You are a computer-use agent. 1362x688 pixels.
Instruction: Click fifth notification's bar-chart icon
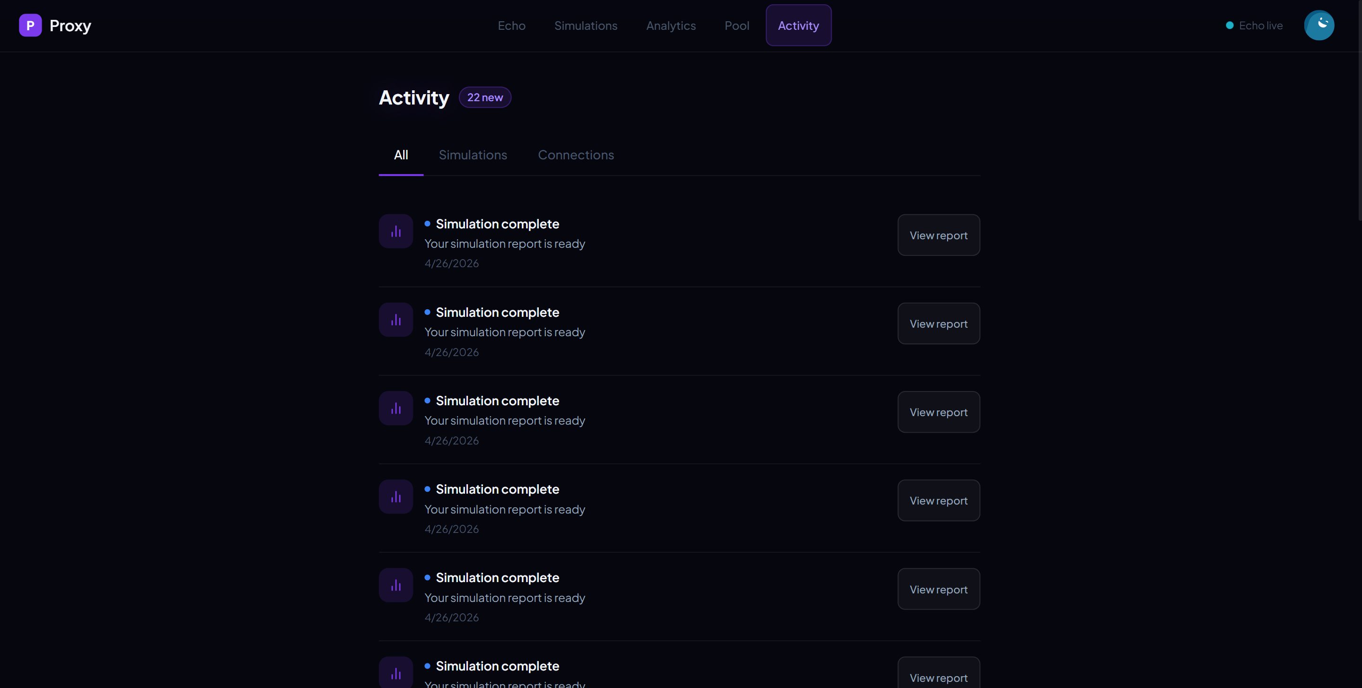click(x=395, y=585)
